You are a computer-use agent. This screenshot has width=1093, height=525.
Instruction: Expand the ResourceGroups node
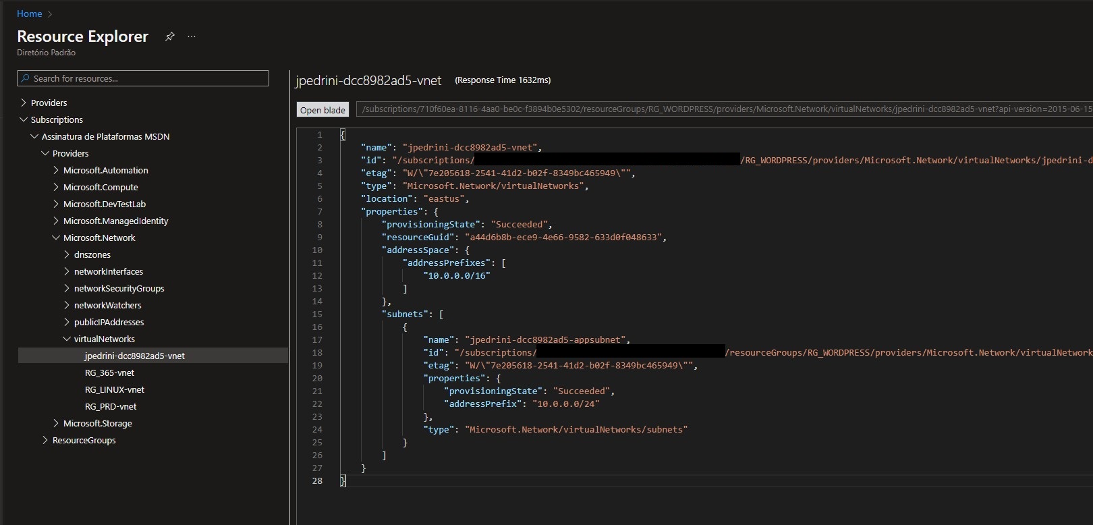[x=45, y=440]
